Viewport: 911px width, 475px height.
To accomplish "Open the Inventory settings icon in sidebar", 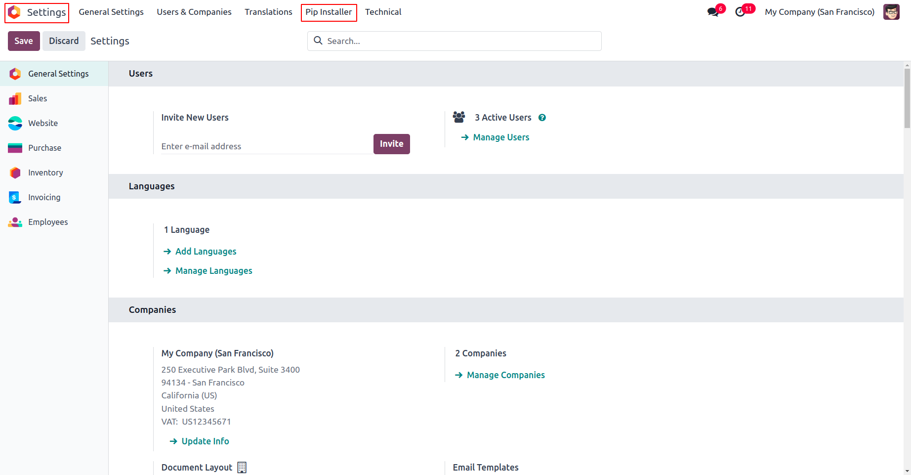I will (x=15, y=173).
